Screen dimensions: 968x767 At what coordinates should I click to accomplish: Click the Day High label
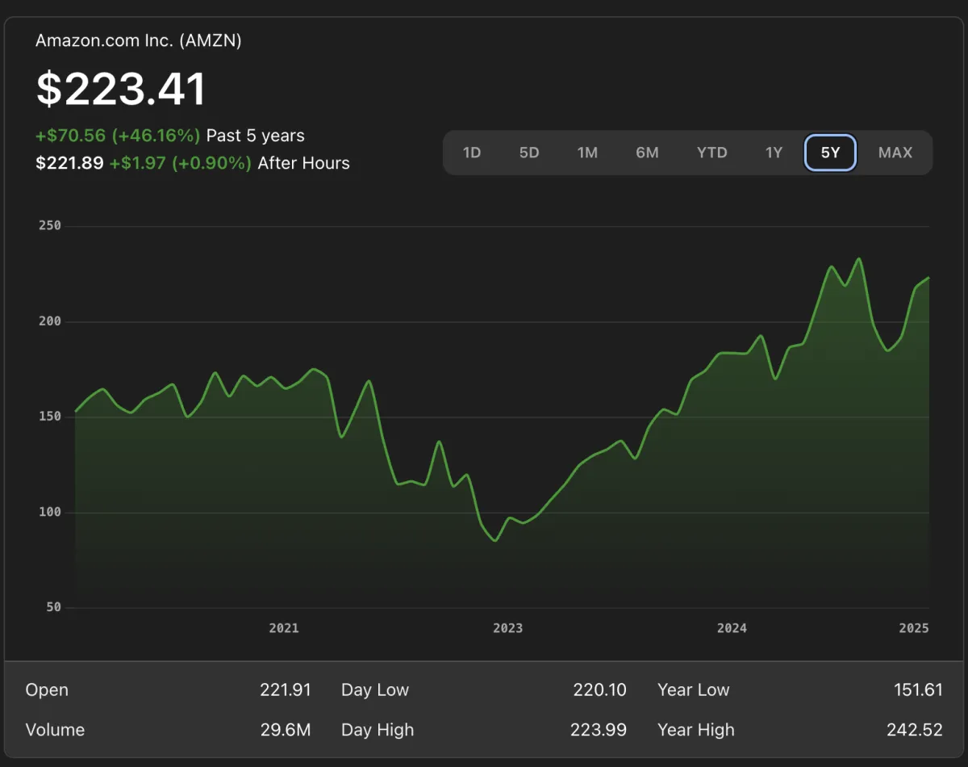coord(378,730)
